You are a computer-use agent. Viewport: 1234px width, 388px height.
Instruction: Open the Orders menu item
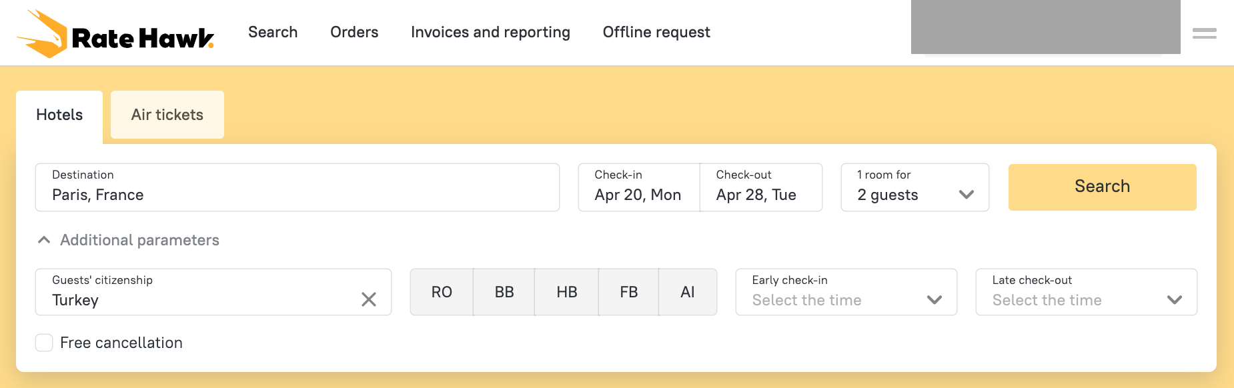point(354,32)
